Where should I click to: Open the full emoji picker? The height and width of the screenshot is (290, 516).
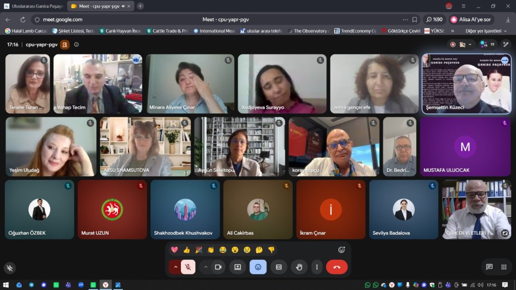(x=342, y=250)
